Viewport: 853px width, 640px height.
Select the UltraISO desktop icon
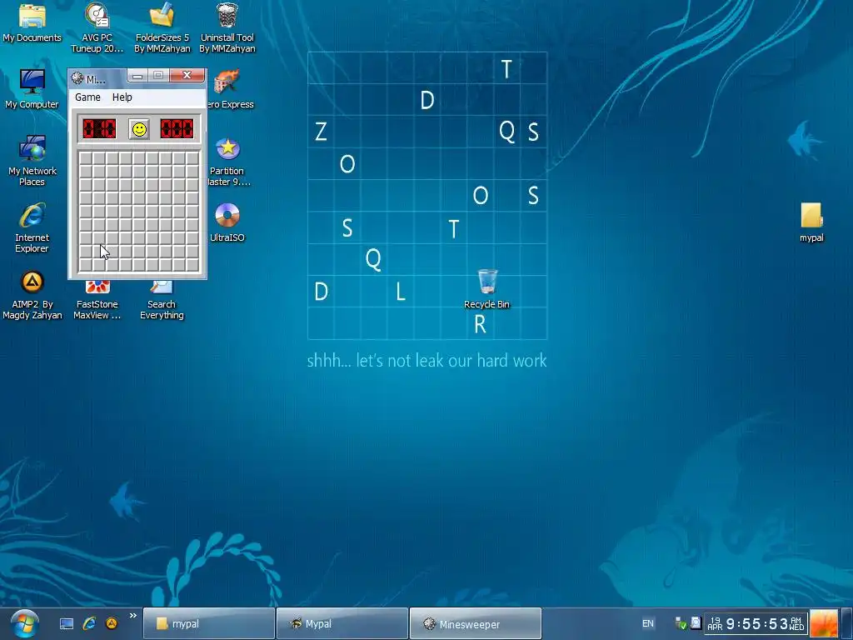pos(227,222)
